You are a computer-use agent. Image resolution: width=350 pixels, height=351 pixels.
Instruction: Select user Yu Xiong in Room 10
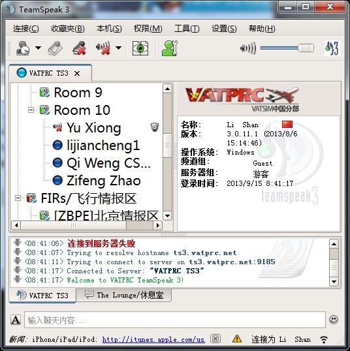click(94, 128)
